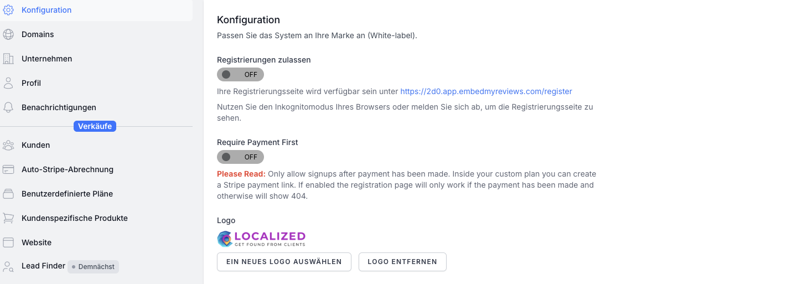
Task: Click the Domains globe icon
Action: click(8, 34)
